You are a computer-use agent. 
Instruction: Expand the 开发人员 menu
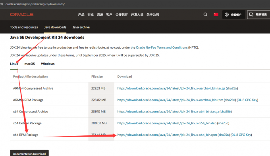point(137,15)
